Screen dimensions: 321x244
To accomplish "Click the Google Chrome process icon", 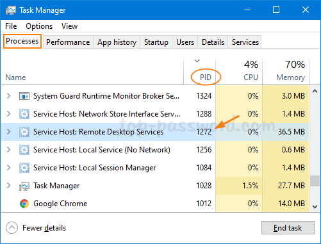I will 24,204.
